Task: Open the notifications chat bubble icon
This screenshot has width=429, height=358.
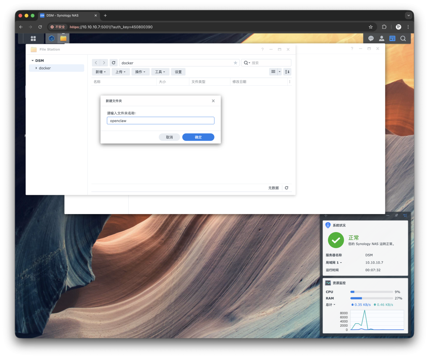Action: (371, 38)
